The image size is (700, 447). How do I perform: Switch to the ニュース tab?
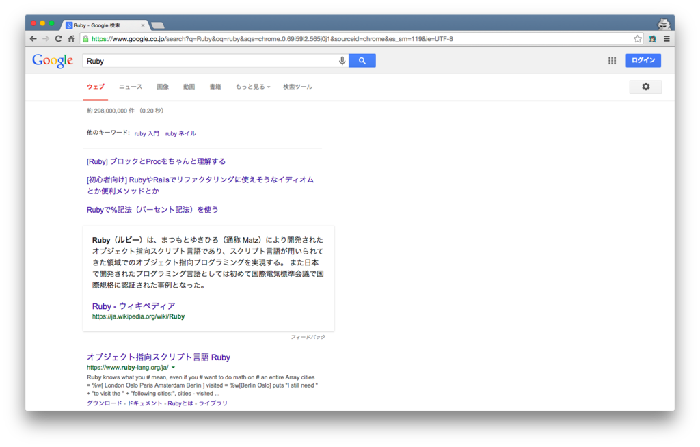coord(131,87)
